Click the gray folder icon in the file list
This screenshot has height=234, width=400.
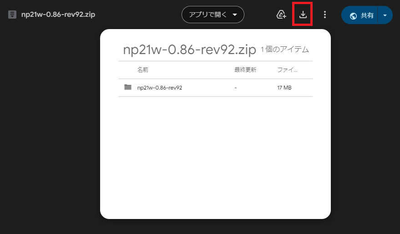point(128,87)
